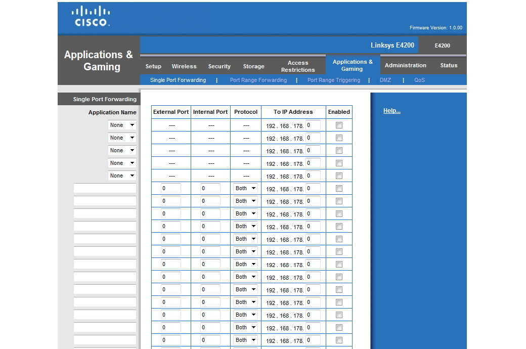Go to the DMZ subpage
This screenshot has width=526, height=349.
click(x=385, y=80)
